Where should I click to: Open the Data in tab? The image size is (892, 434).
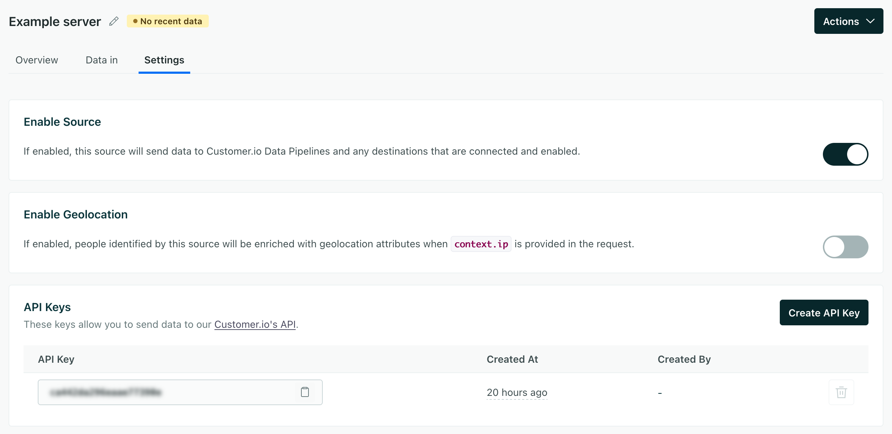pyautogui.click(x=102, y=60)
